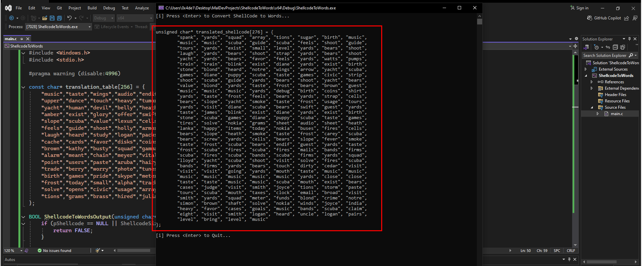Click the purple IntelliCode icon in editor status bar

tap(27, 250)
